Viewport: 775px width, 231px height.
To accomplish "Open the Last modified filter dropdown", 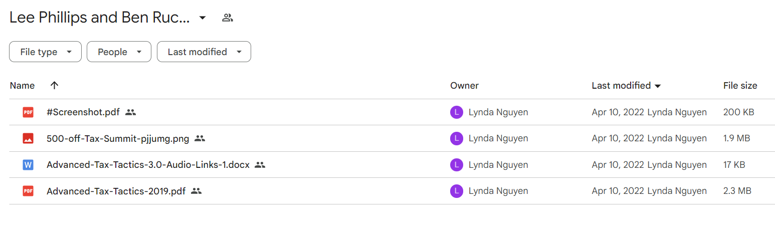I will pyautogui.click(x=204, y=52).
